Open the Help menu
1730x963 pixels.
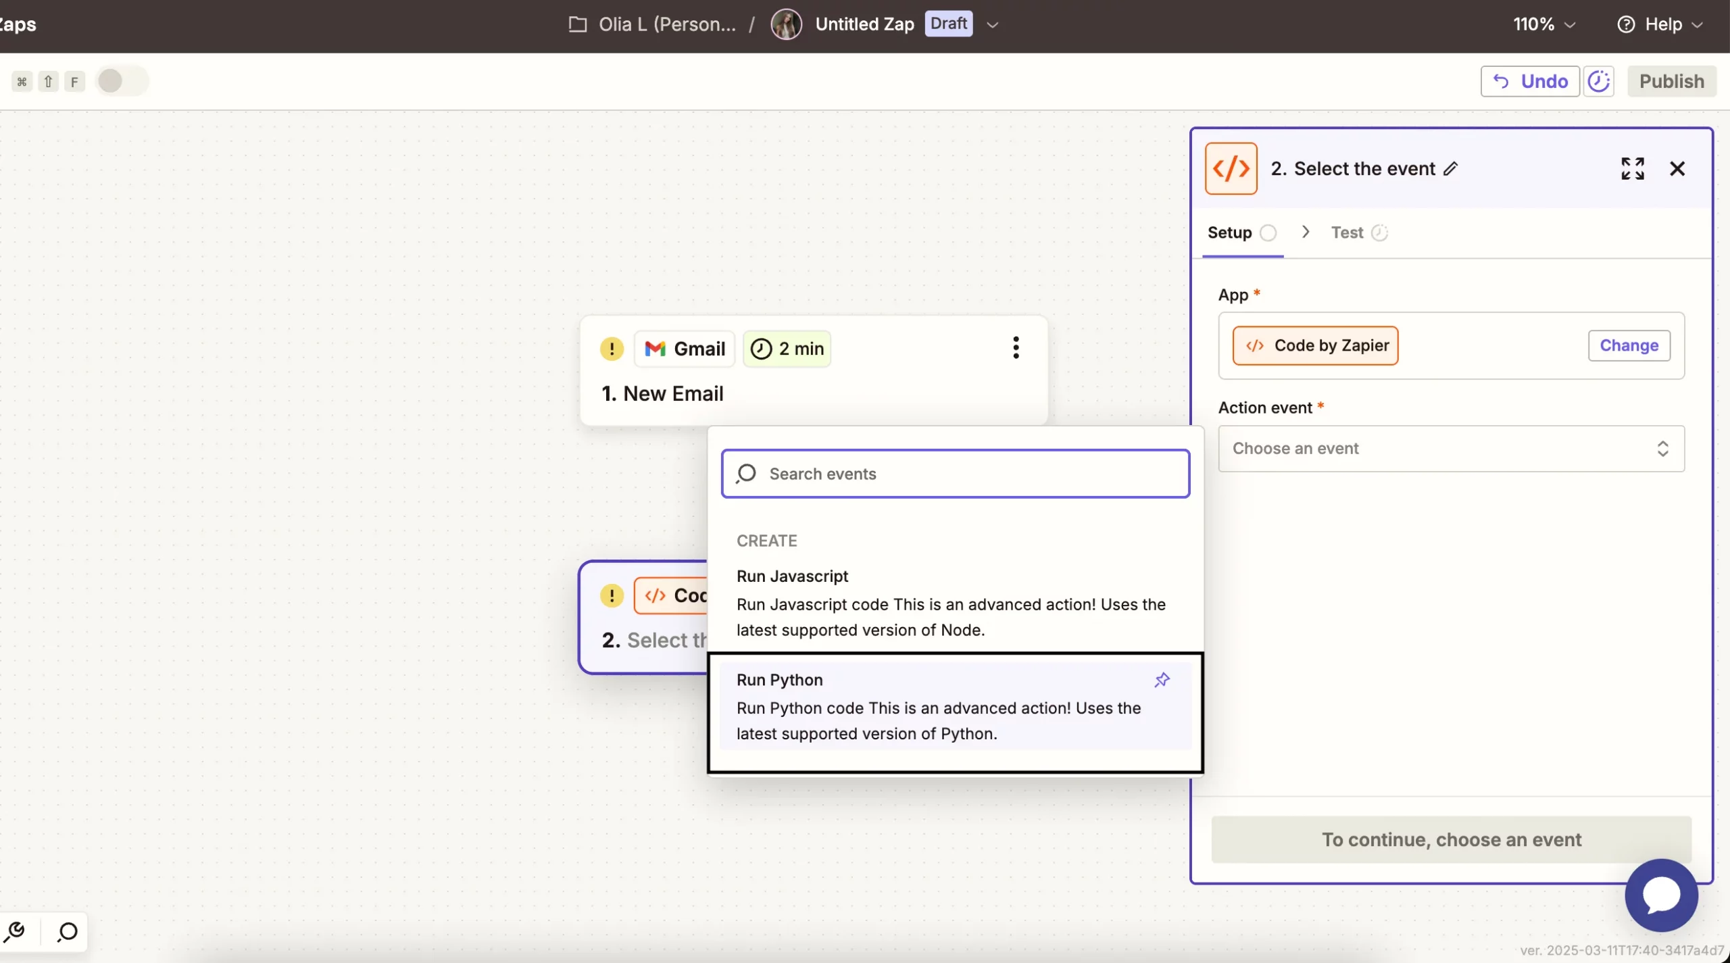[1660, 24]
